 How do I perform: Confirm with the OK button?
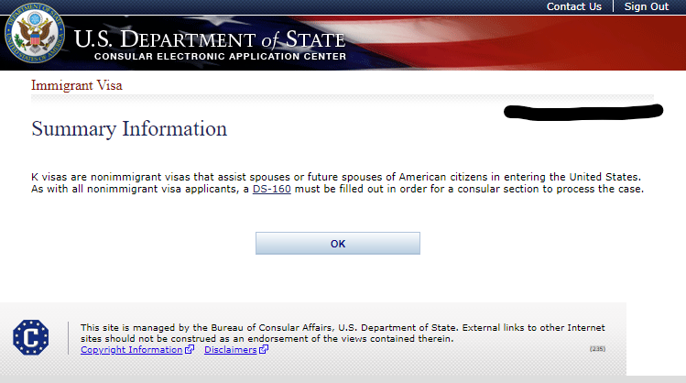(338, 244)
